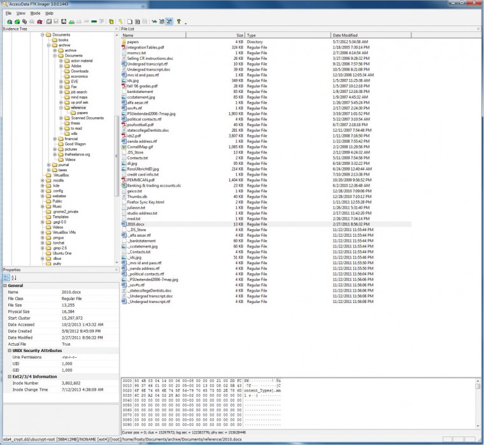Image resolution: width=484 pixels, height=445 pixels.
Task: Select the RossUlbrichtID.jpg file
Action: [143, 169]
